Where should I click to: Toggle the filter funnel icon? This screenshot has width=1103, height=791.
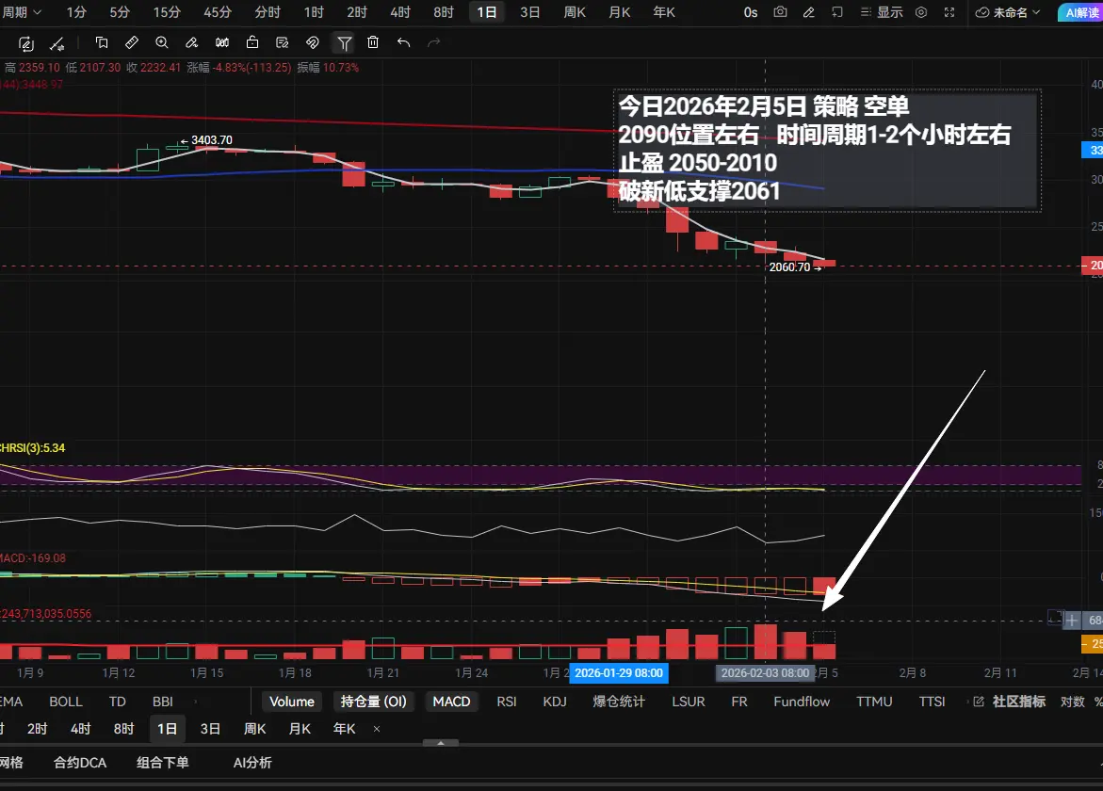pyautogui.click(x=344, y=43)
